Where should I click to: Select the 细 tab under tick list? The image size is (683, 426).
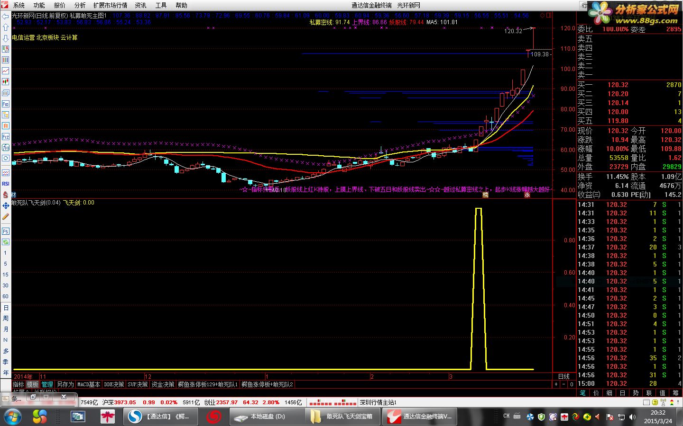(x=609, y=393)
